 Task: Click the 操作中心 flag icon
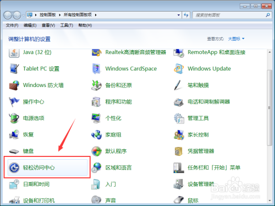(14, 102)
